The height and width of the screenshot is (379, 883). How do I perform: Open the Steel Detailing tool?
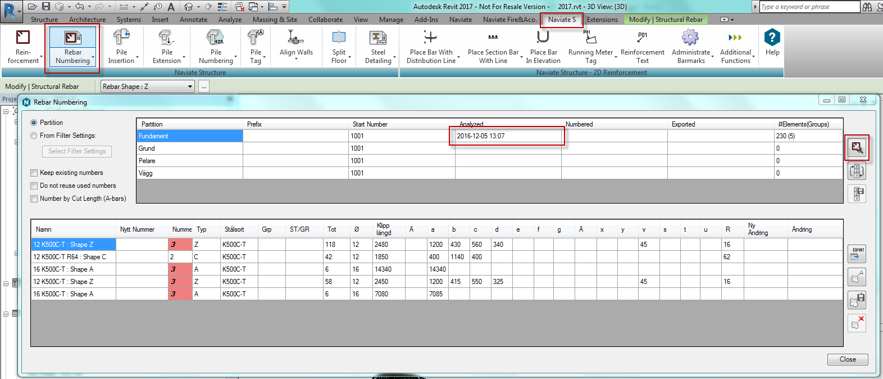(378, 46)
